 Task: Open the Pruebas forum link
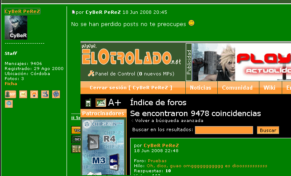(x=157, y=160)
